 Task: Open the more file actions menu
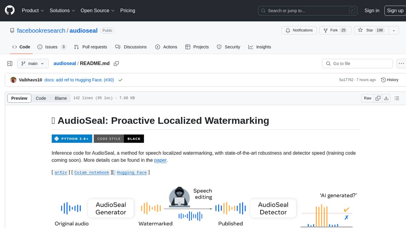coord(401,64)
